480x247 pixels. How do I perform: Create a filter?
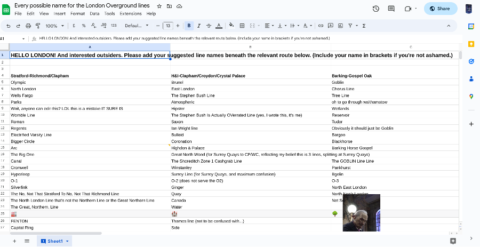click(x=350, y=26)
